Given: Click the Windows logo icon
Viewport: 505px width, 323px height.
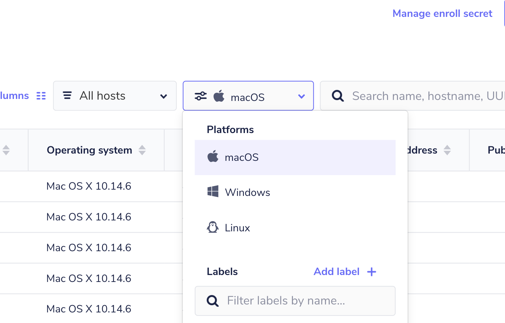Looking at the screenshot, I should coord(213,191).
